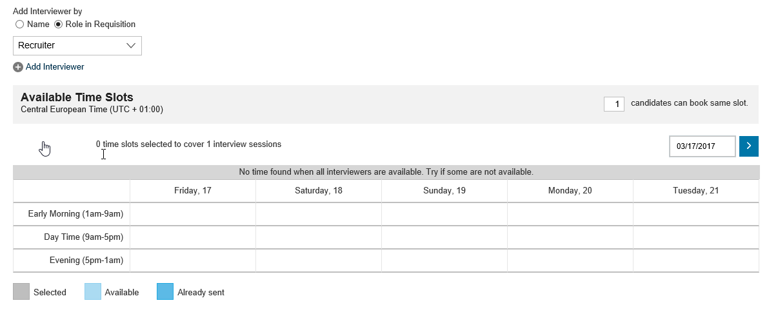Click the plus icon beside Add Interviewer
778x314 pixels.
click(18, 67)
